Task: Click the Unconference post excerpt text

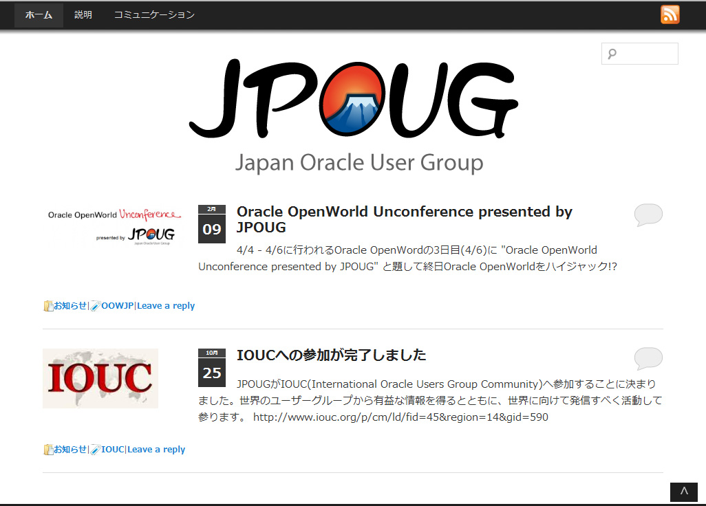Action: pos(407,258)
